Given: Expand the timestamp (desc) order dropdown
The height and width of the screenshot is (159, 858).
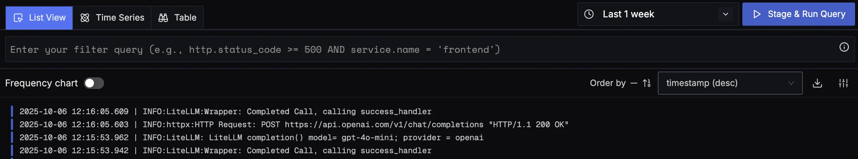Looking at the screenshot, I should click(730, 83).
